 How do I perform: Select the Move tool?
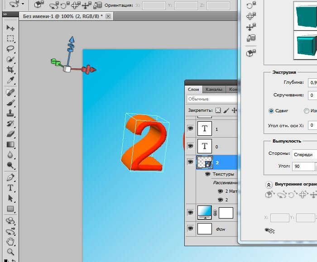(10, 28)
